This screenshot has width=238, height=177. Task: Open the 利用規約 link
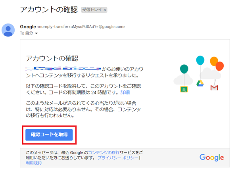(x=34, y=163)
